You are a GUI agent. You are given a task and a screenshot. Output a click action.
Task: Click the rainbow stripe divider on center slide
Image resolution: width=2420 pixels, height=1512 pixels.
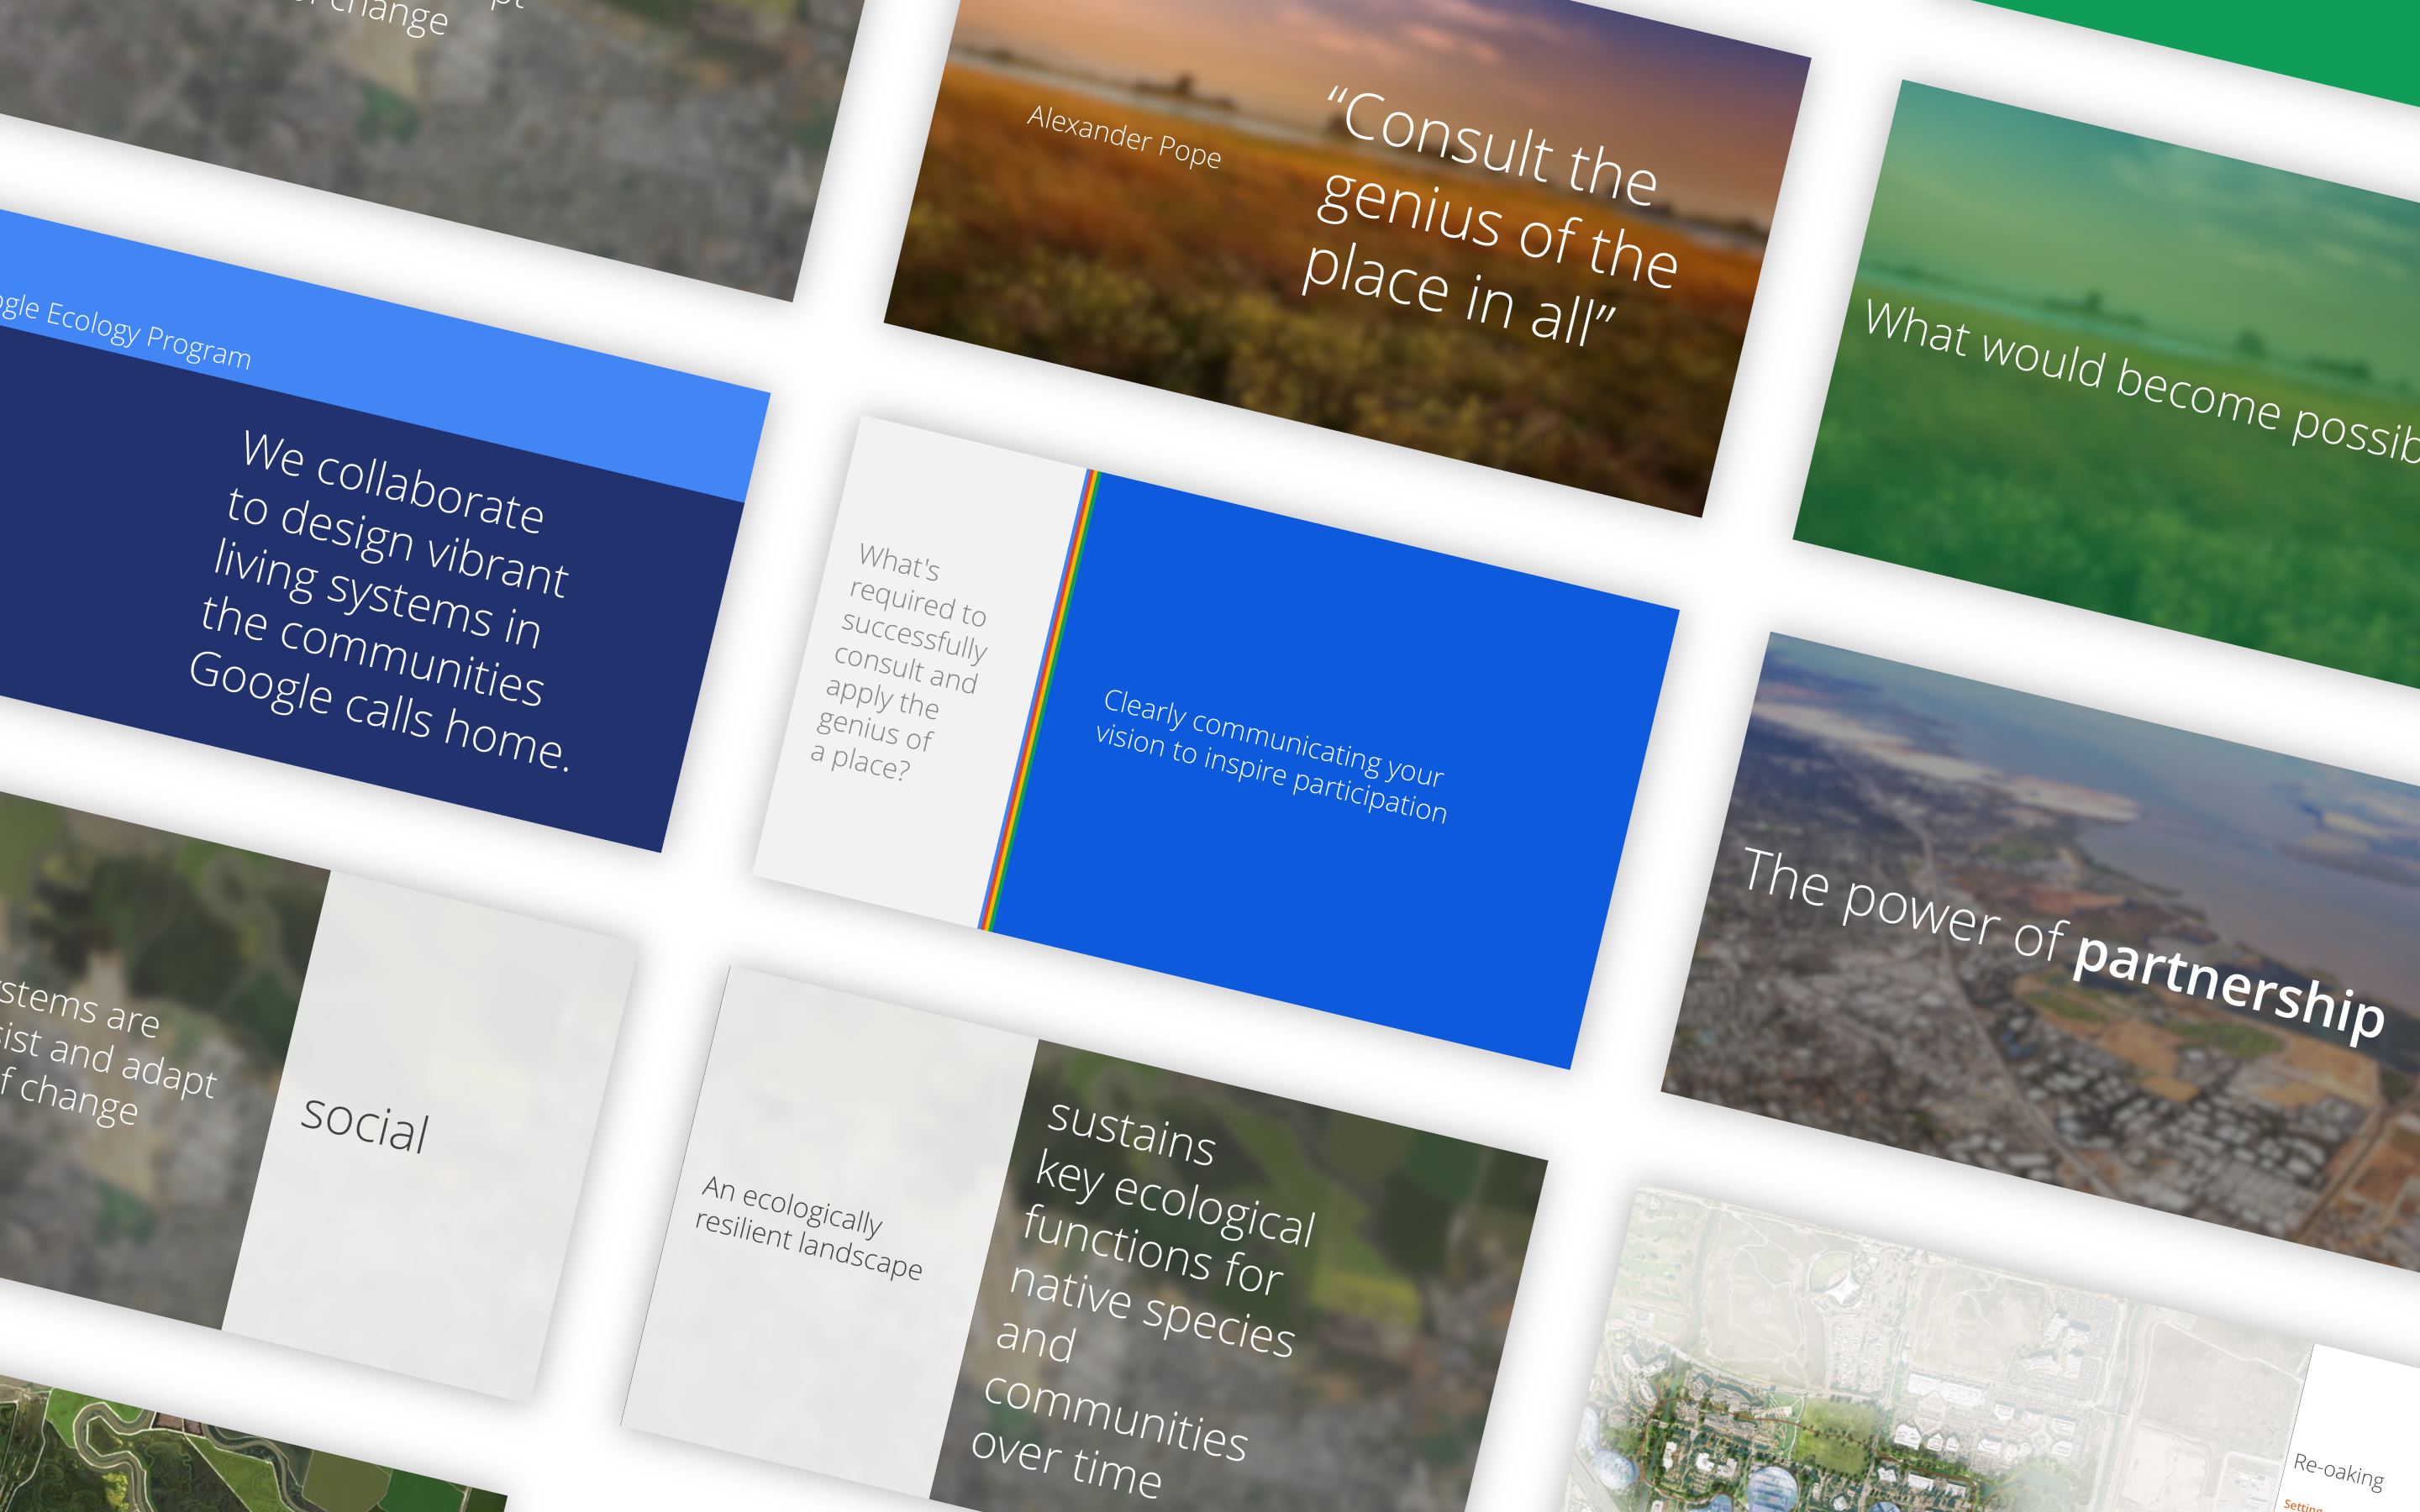tap(1040, 700)
